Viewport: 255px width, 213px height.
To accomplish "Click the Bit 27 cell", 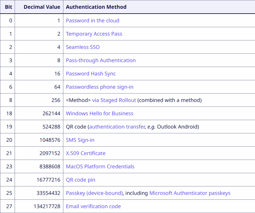I will 7,207.
